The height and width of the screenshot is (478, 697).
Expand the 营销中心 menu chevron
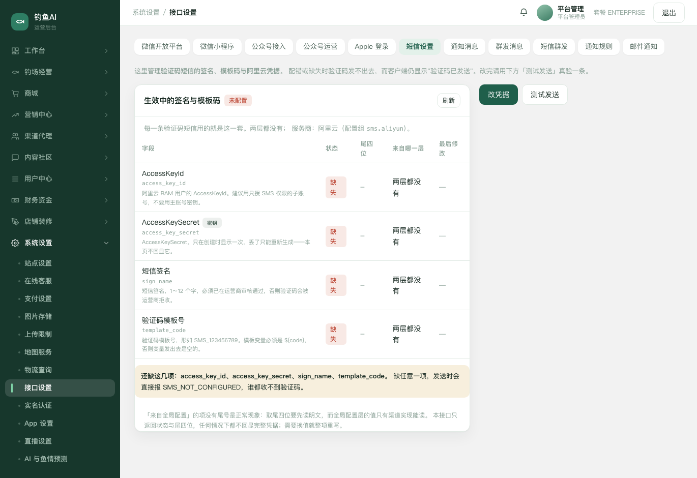(x=106, y=115)
